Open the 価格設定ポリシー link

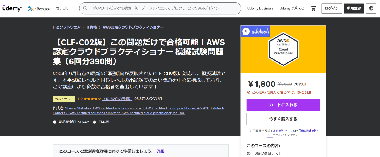coord(309,131)
